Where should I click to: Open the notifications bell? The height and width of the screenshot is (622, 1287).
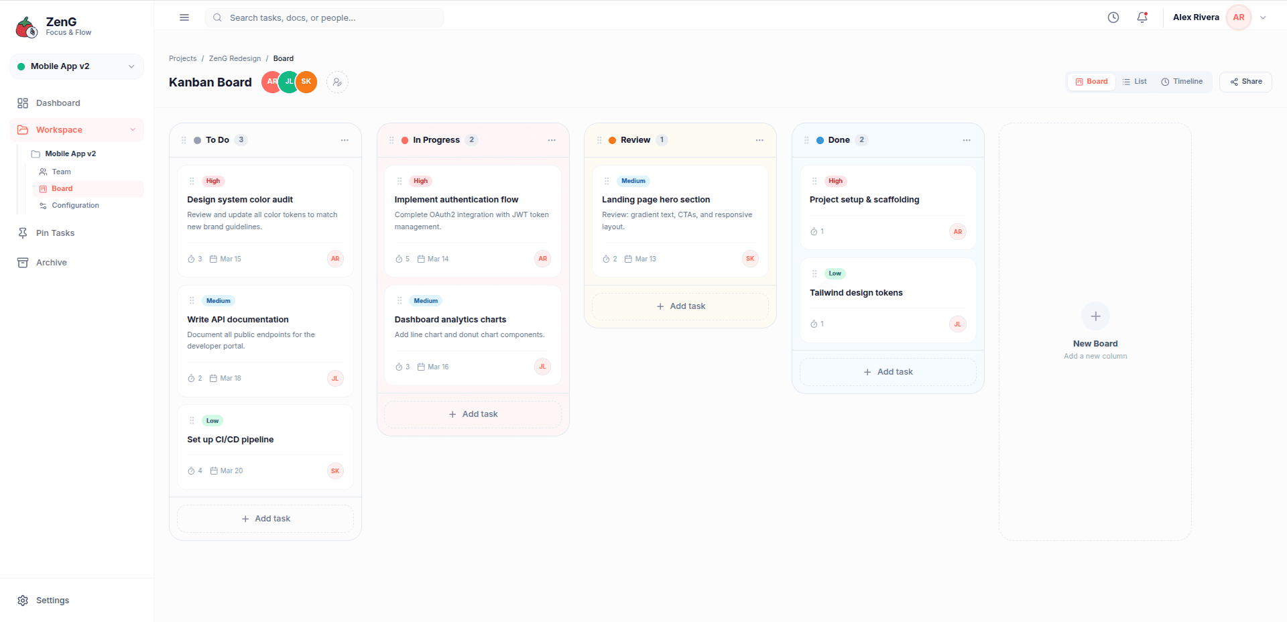pos(1142,17)
